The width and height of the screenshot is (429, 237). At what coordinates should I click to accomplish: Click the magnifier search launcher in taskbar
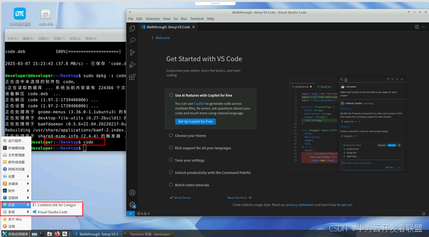point(64,234)
